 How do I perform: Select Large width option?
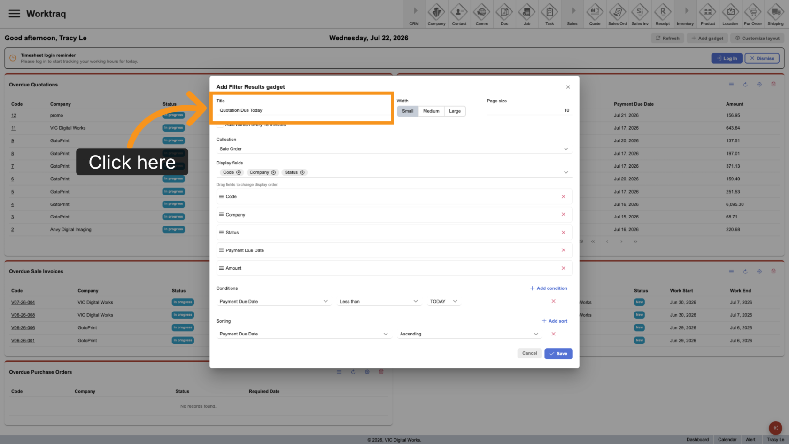pyautogui.click(x=455, y=111)
